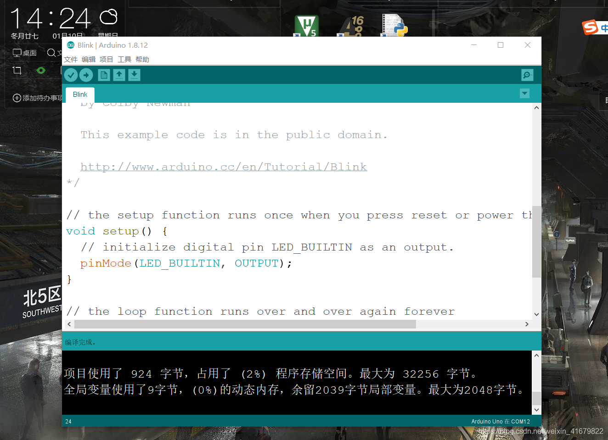Click the 'void setup() {' code line

pos(117,231)
